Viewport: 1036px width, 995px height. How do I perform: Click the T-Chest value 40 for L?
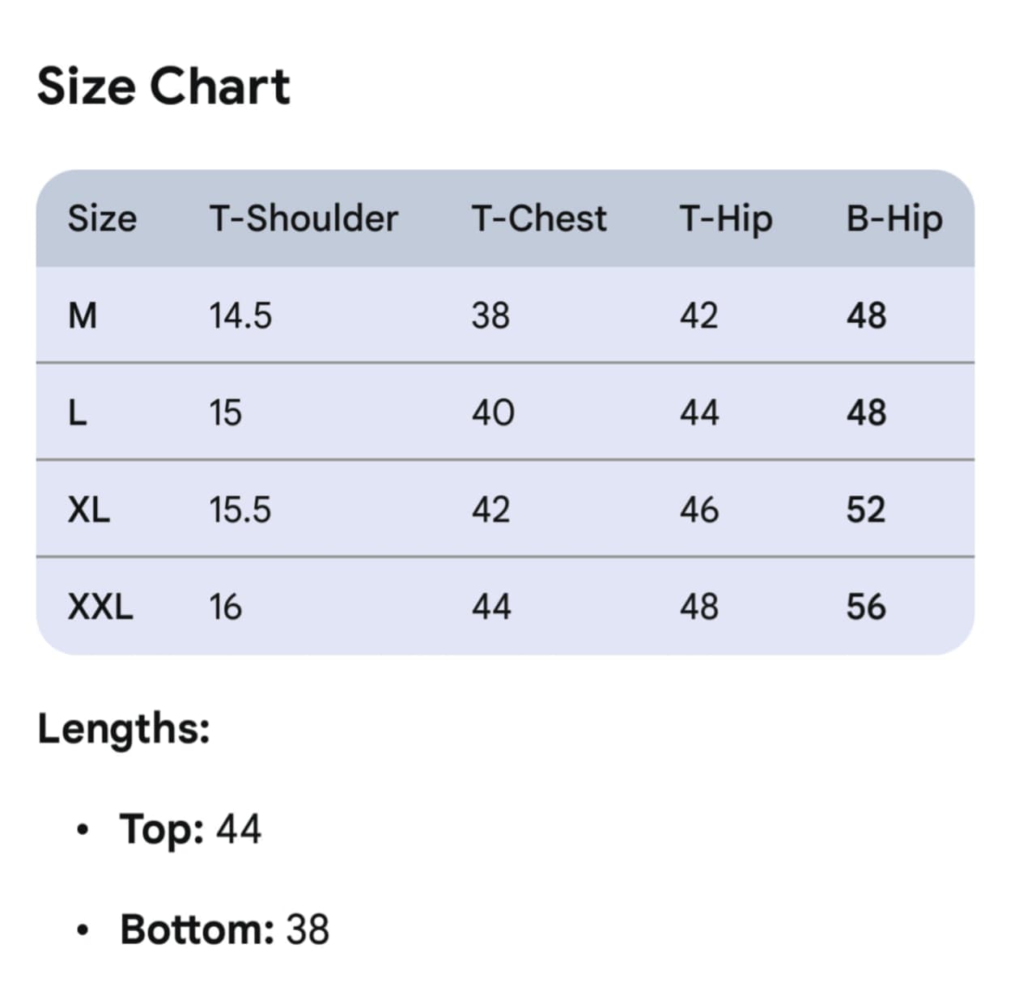492,413
